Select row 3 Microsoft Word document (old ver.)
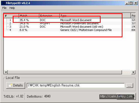 click(x=70, y=27)
